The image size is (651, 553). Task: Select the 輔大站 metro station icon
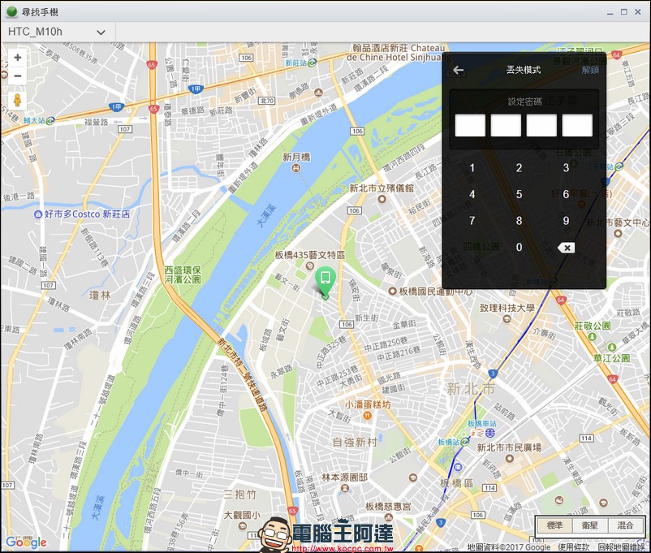(50, 121)
